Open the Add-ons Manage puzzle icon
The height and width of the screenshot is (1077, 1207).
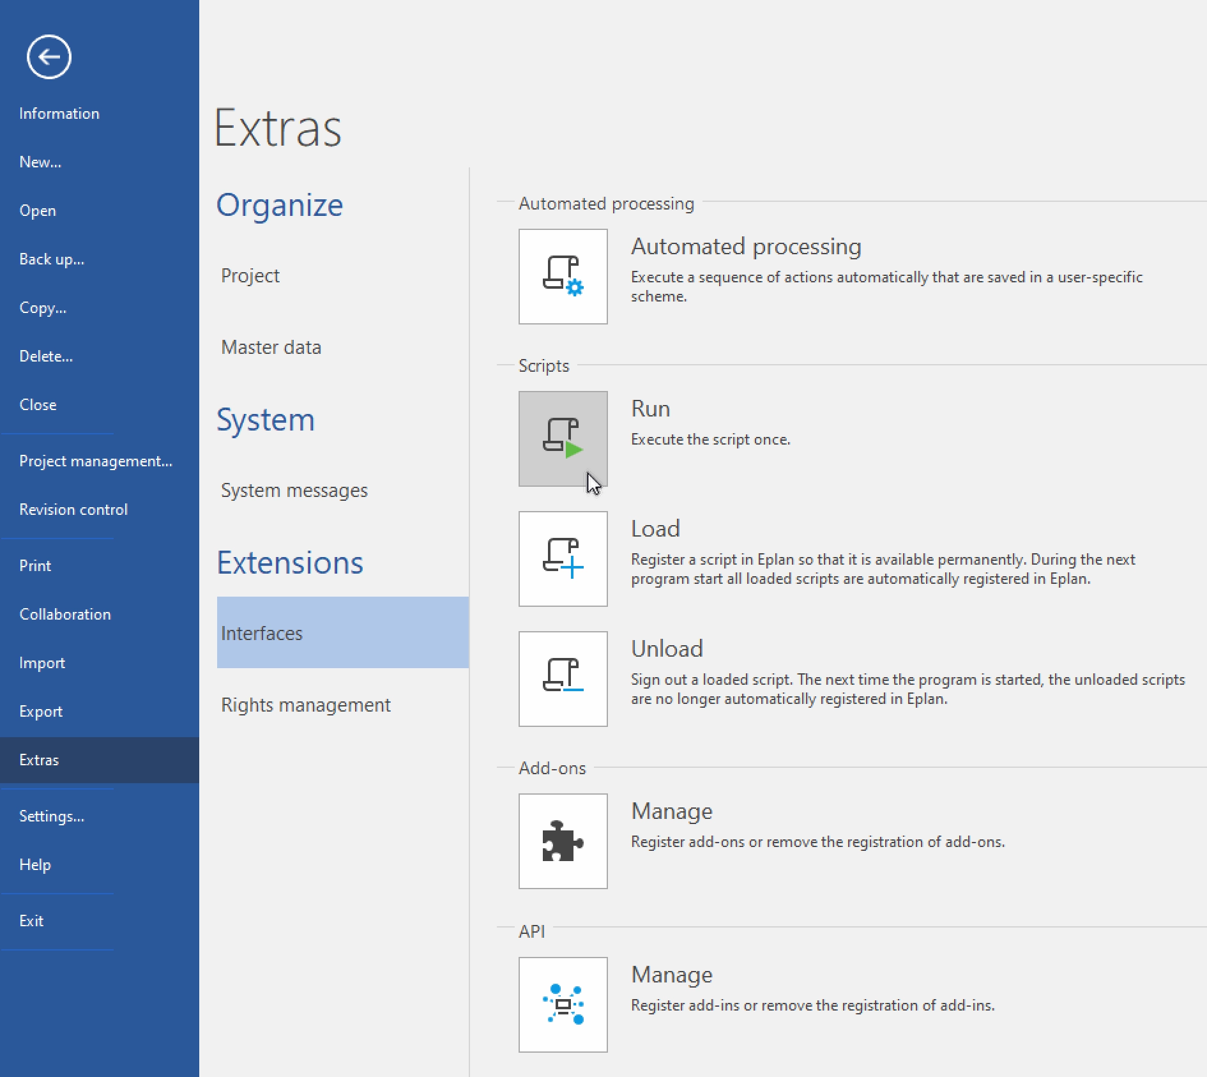pos(563,841)
